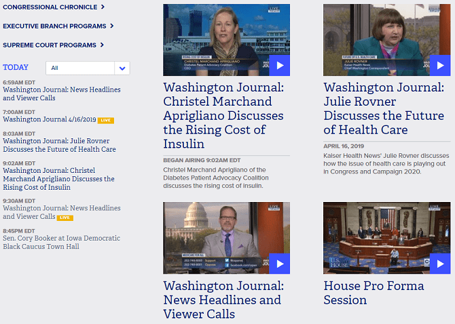Open 9:30AM News Headlines and Viewer Calls entry
This screenshot has width=455, height=324.
[62, 212]
